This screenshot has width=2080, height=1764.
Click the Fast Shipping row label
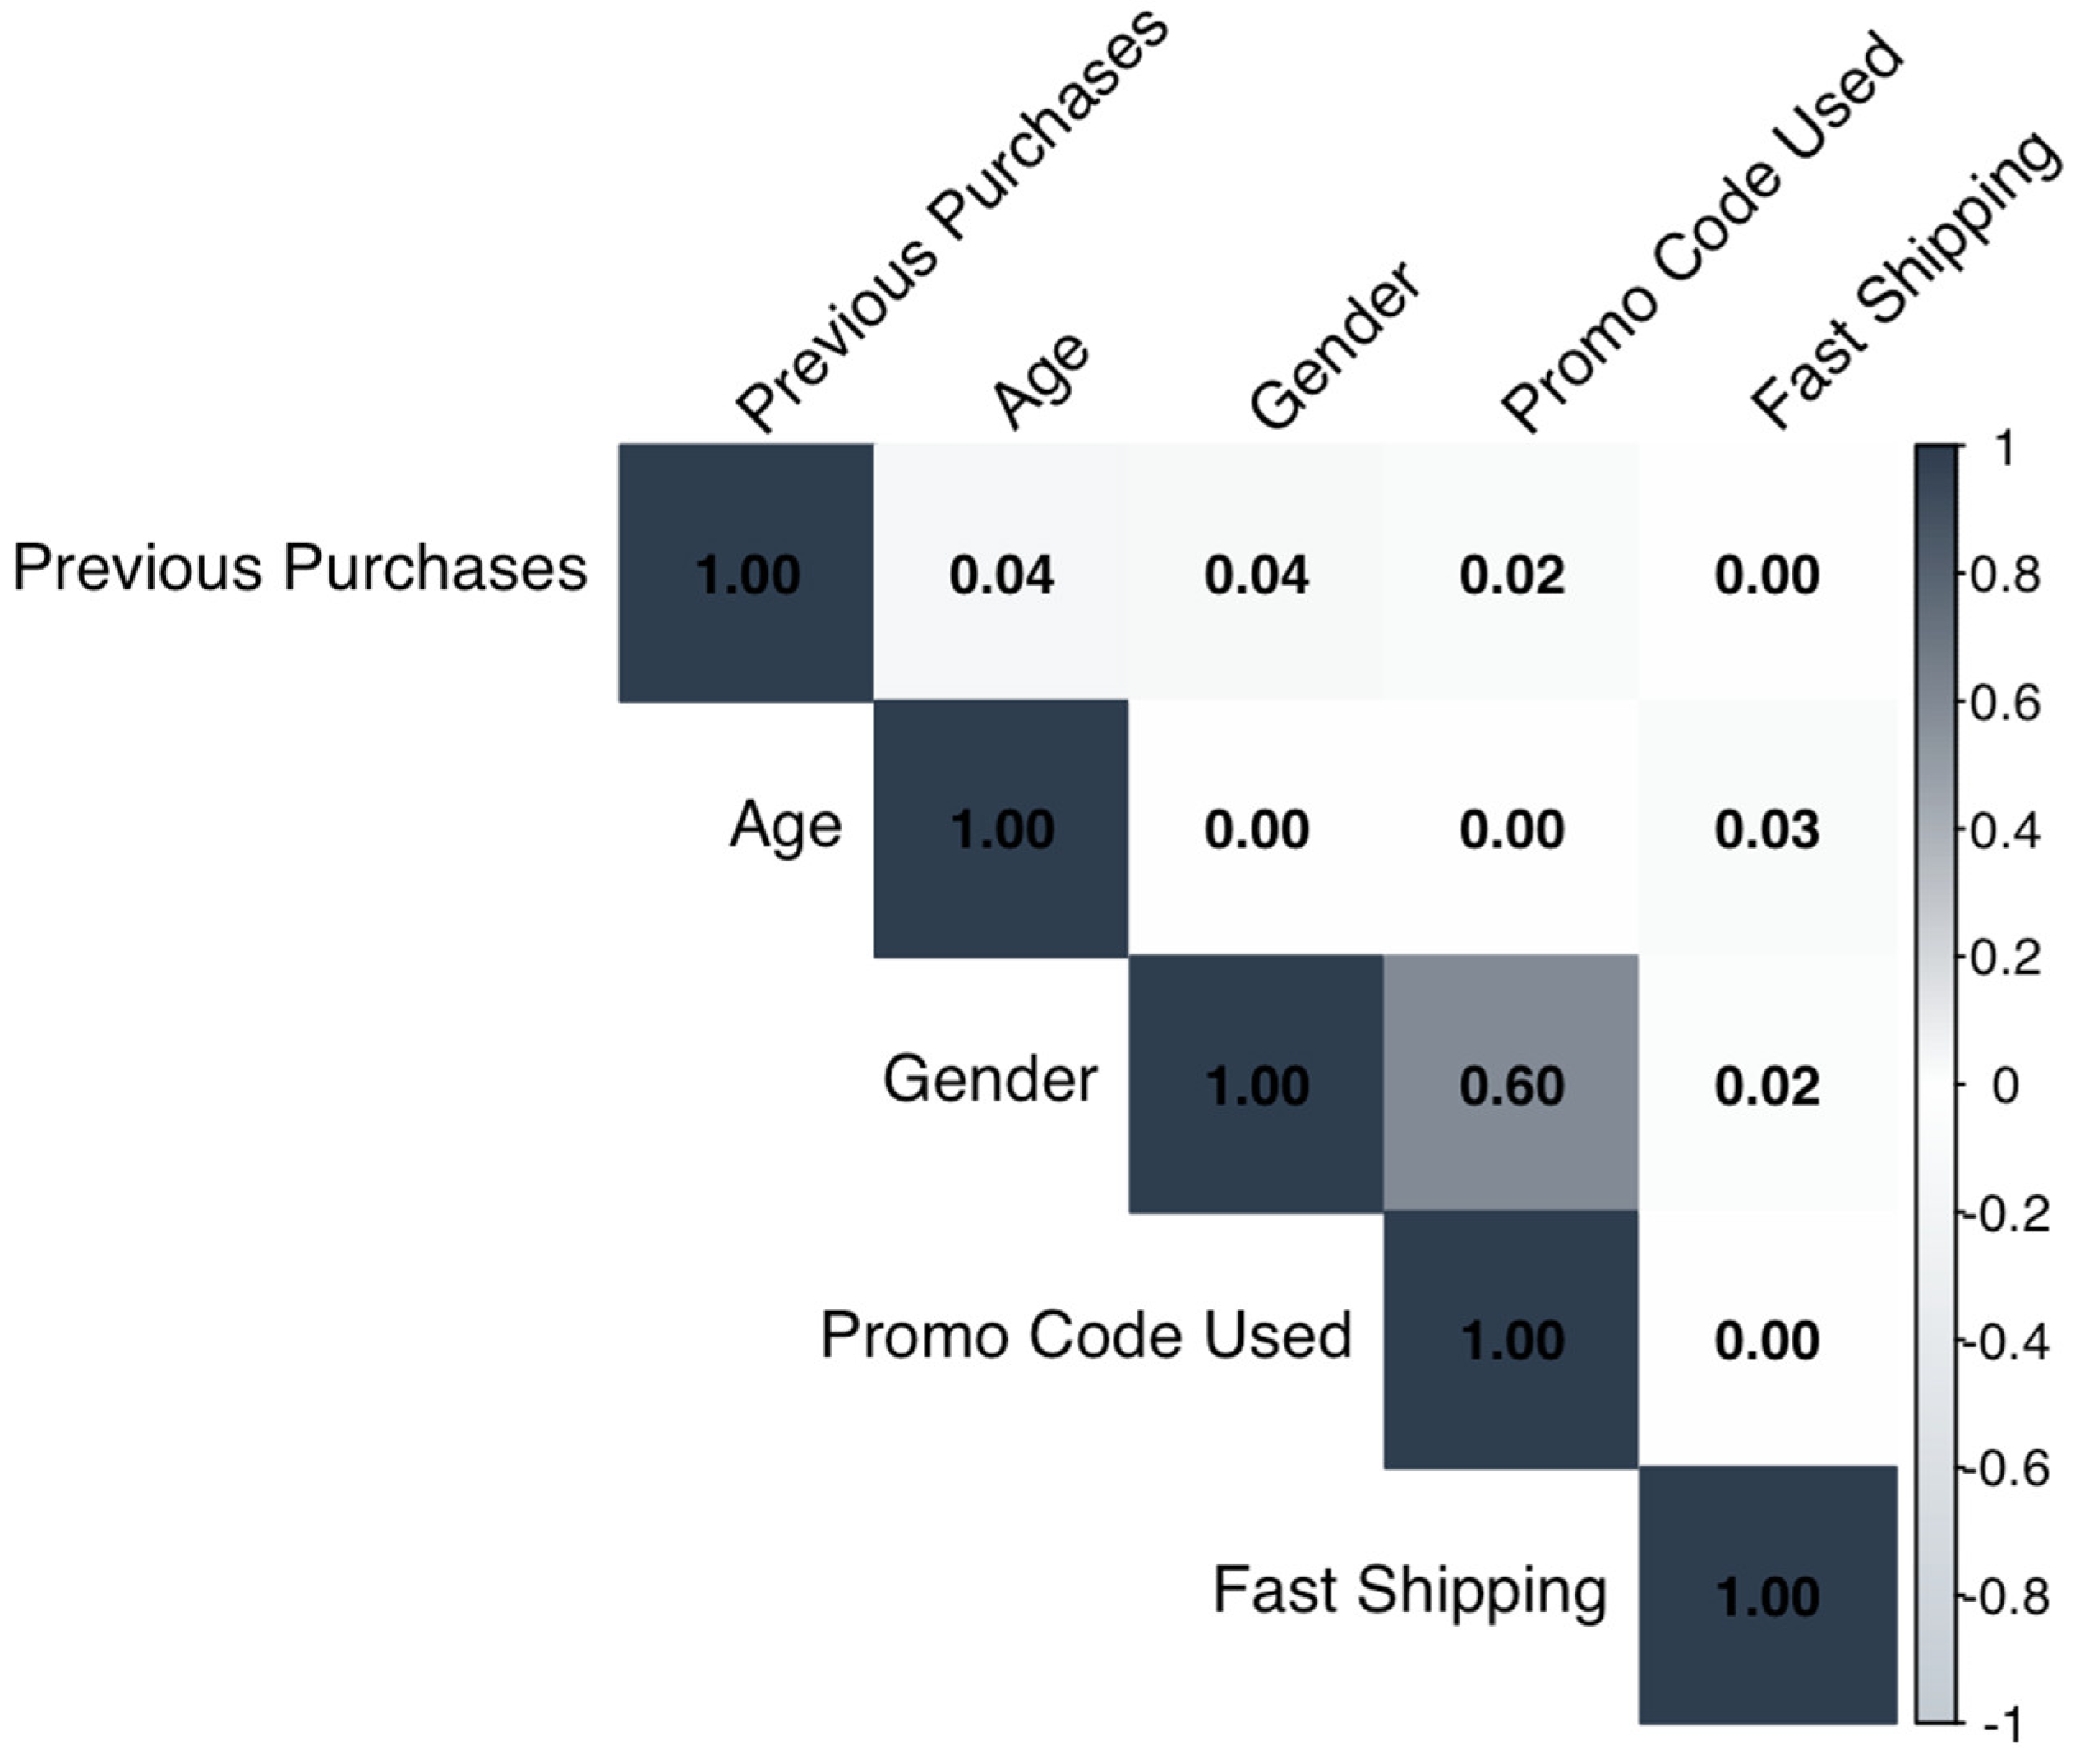(x=1409, y=1590)
